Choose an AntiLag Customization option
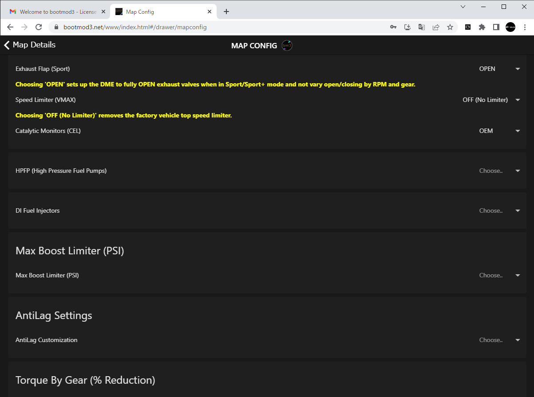Viewport: 534px width, 397px height. 499,340
